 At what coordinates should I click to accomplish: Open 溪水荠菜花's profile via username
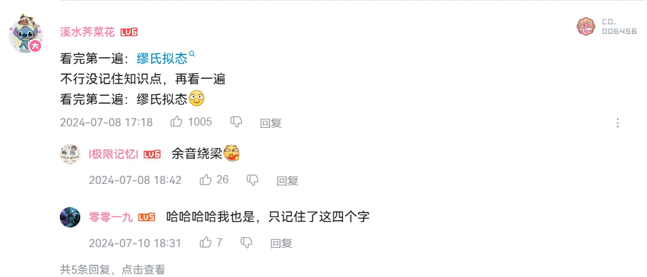tap(88, 32)
